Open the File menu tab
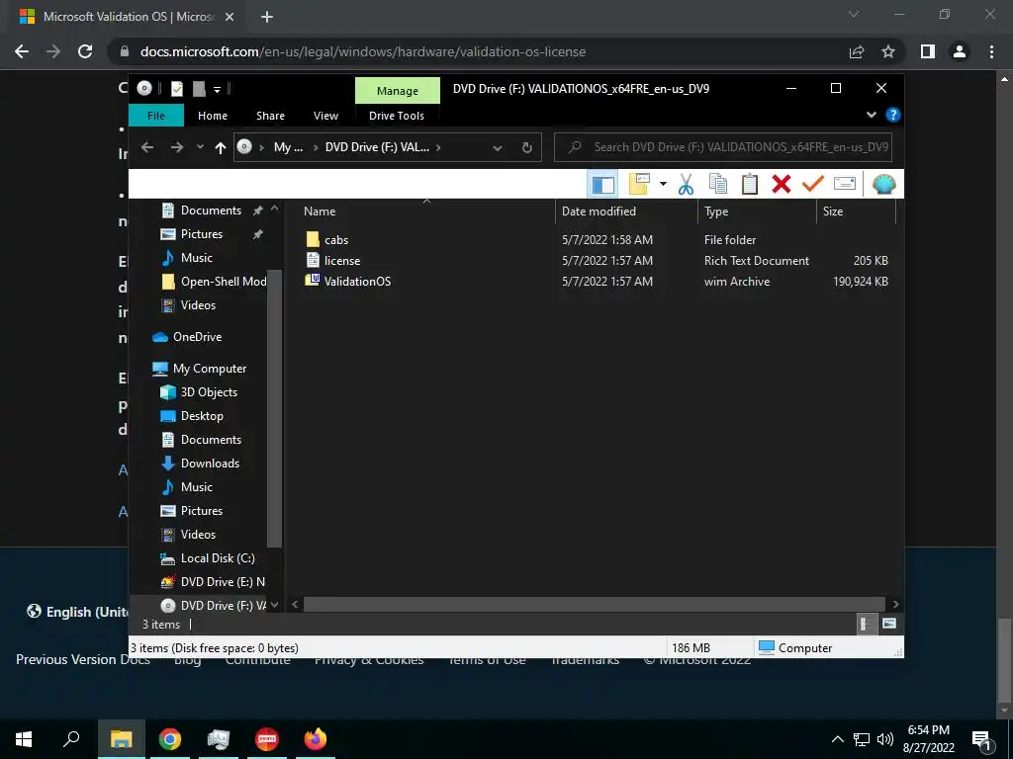The image size is (1013, 759). click(156, 116)
